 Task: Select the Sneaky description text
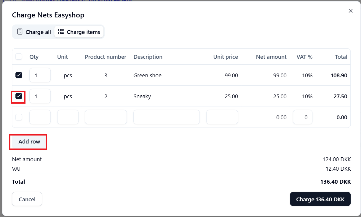[x=142, y=97]
